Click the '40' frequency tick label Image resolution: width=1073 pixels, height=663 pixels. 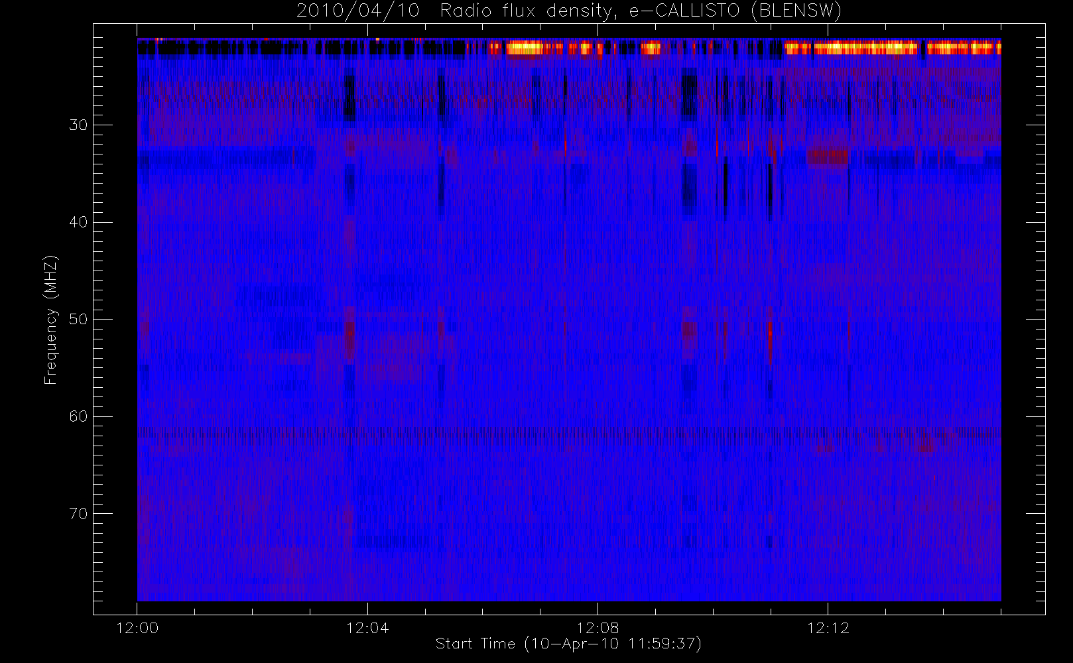[x=78, y=222]
